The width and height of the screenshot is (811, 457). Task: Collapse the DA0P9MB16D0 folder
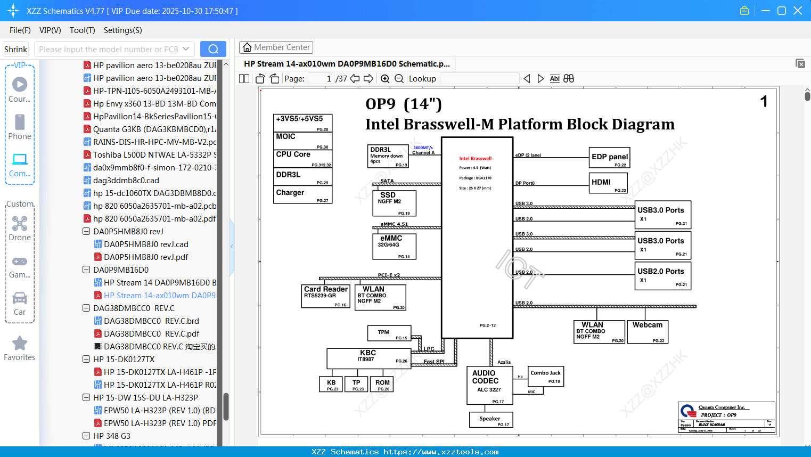click(86, 270)
